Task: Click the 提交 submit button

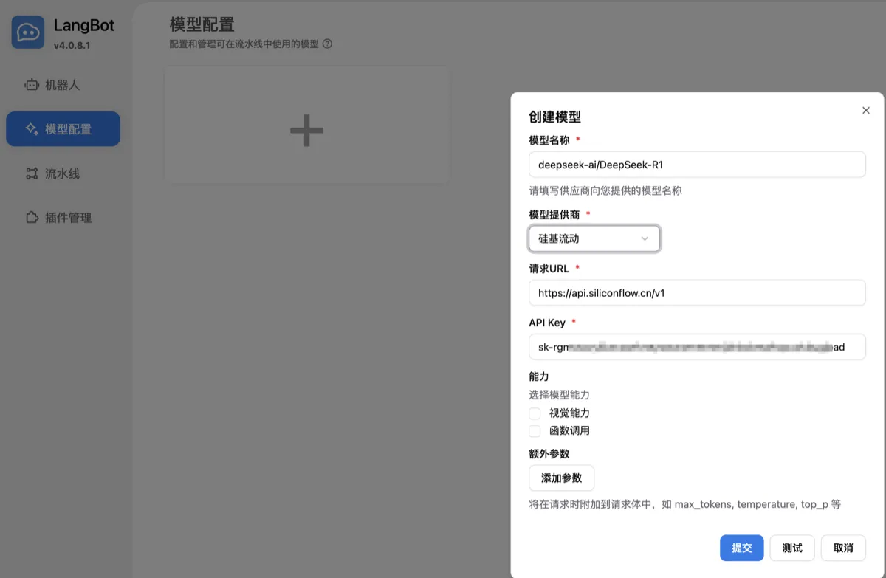Action: pos(741,548)
